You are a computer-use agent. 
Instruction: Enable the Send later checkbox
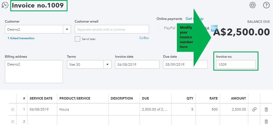(x=77, y=39)
